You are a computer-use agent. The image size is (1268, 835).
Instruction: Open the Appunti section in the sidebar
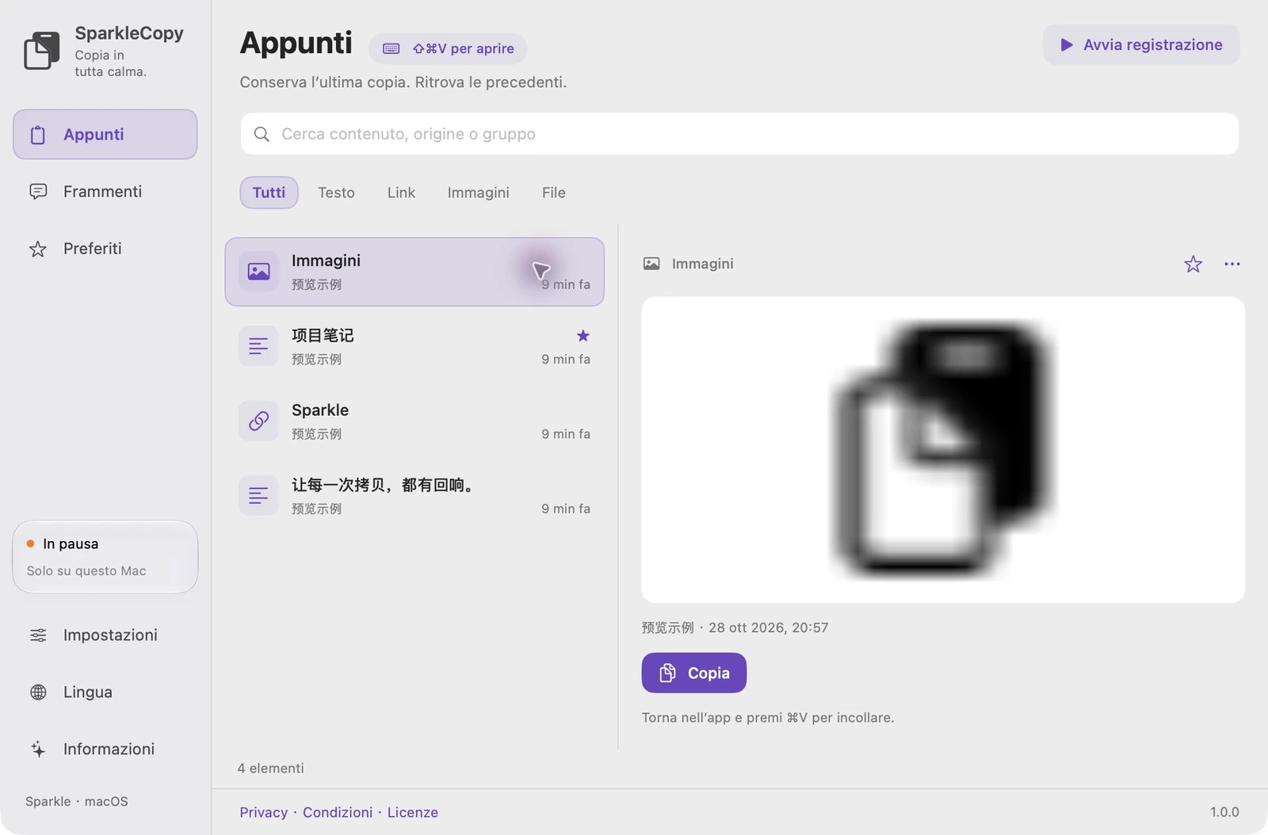105,134
